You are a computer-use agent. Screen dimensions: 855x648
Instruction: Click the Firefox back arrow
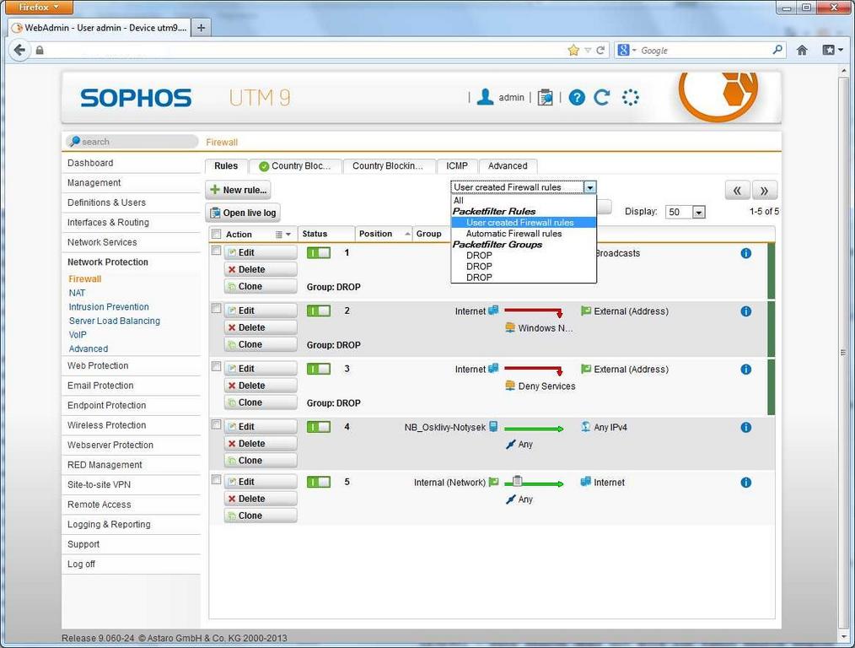click(x=19, y=50)
